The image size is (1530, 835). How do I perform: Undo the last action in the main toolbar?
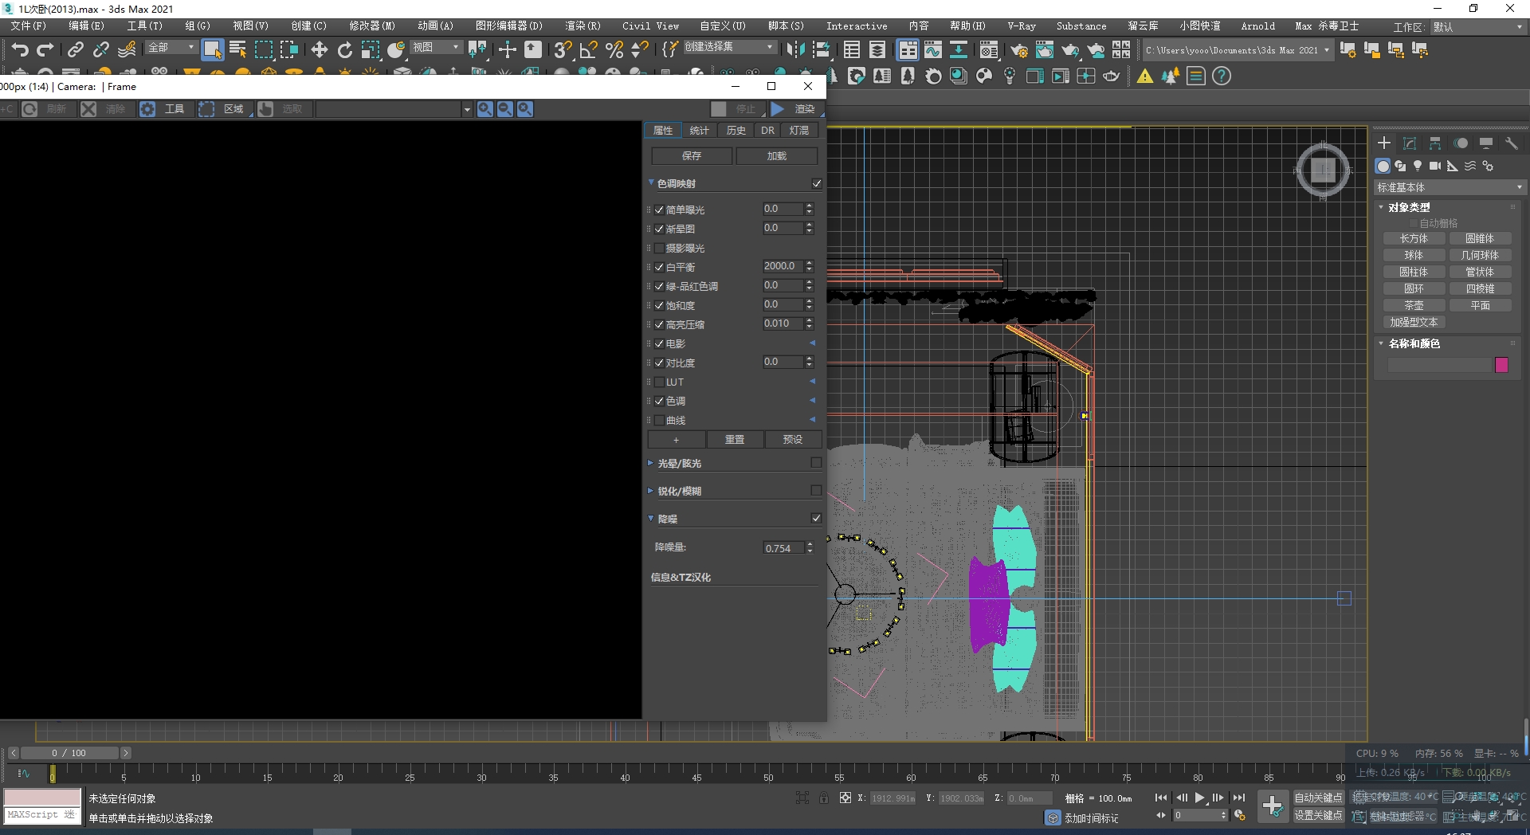20,50
